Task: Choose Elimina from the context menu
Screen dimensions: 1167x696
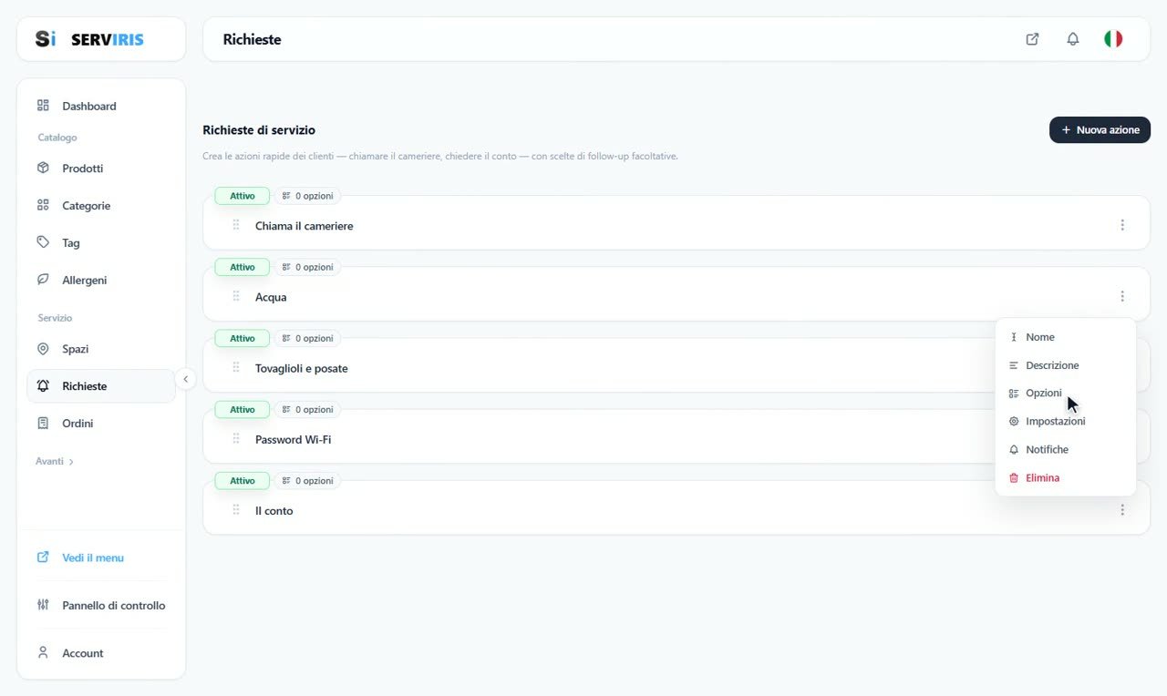Action: 1065,478
